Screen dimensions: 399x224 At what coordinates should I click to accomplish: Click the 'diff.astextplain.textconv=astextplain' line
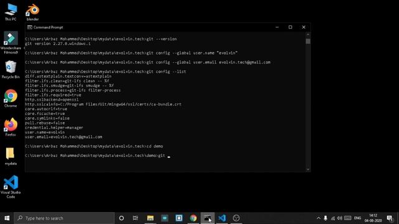(x=68, y=76)
